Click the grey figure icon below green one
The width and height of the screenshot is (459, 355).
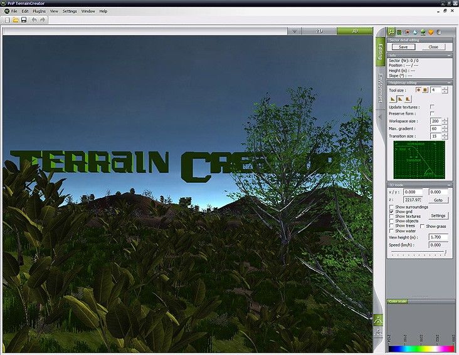pos(379,332)
